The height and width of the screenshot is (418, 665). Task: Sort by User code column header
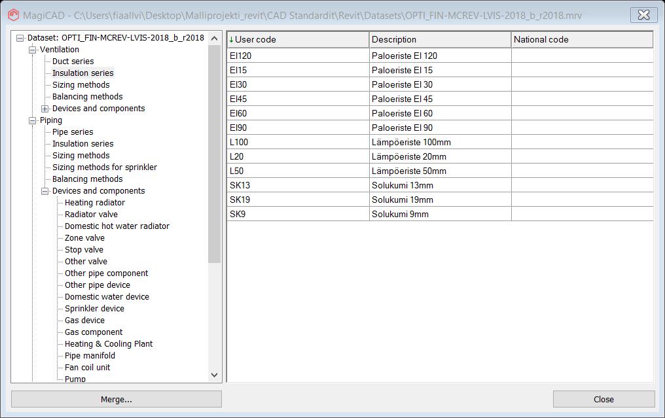tap(298, 39)
